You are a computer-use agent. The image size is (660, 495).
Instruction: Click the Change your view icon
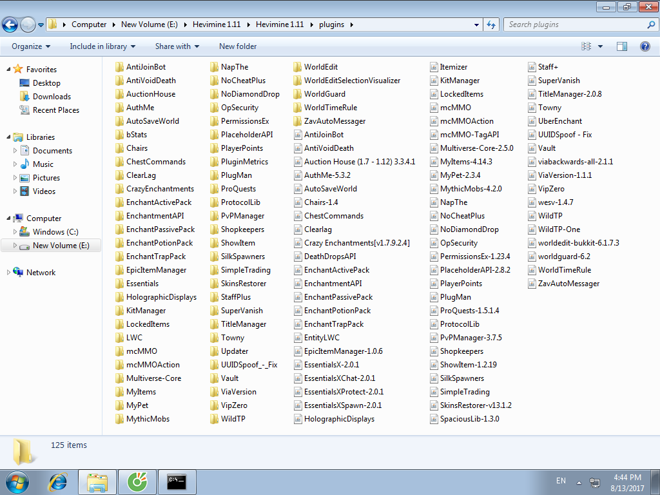point(586,46)
